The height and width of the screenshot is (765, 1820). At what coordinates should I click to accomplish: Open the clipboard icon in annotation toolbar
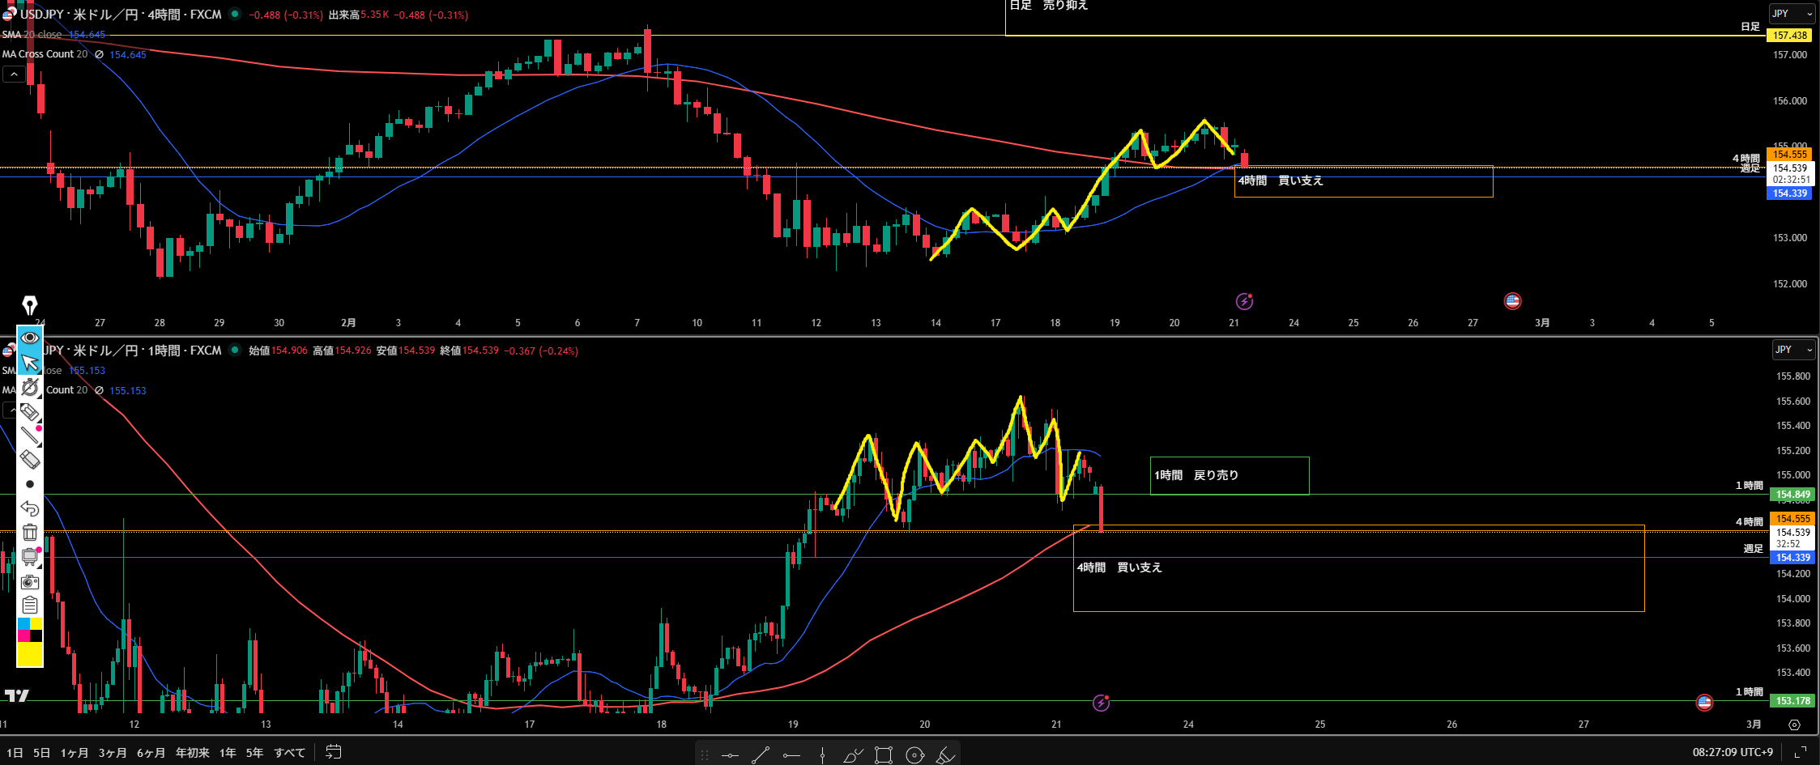point(30,606)
